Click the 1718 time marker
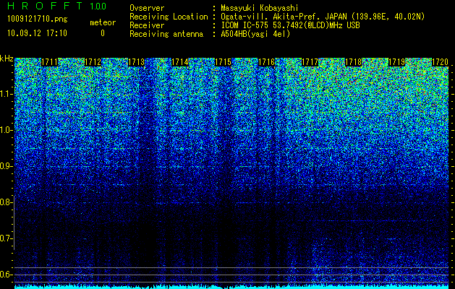Viewport: 455px width, 289px height. 354,62
